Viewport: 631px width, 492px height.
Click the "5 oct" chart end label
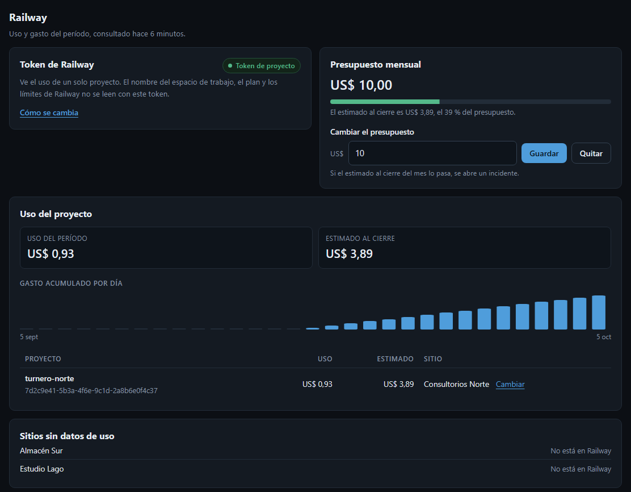tap(604, 337)
